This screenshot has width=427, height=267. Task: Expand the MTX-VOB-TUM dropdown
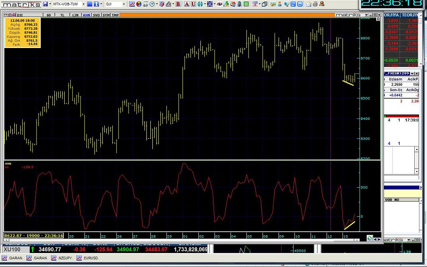click(83, 4)
